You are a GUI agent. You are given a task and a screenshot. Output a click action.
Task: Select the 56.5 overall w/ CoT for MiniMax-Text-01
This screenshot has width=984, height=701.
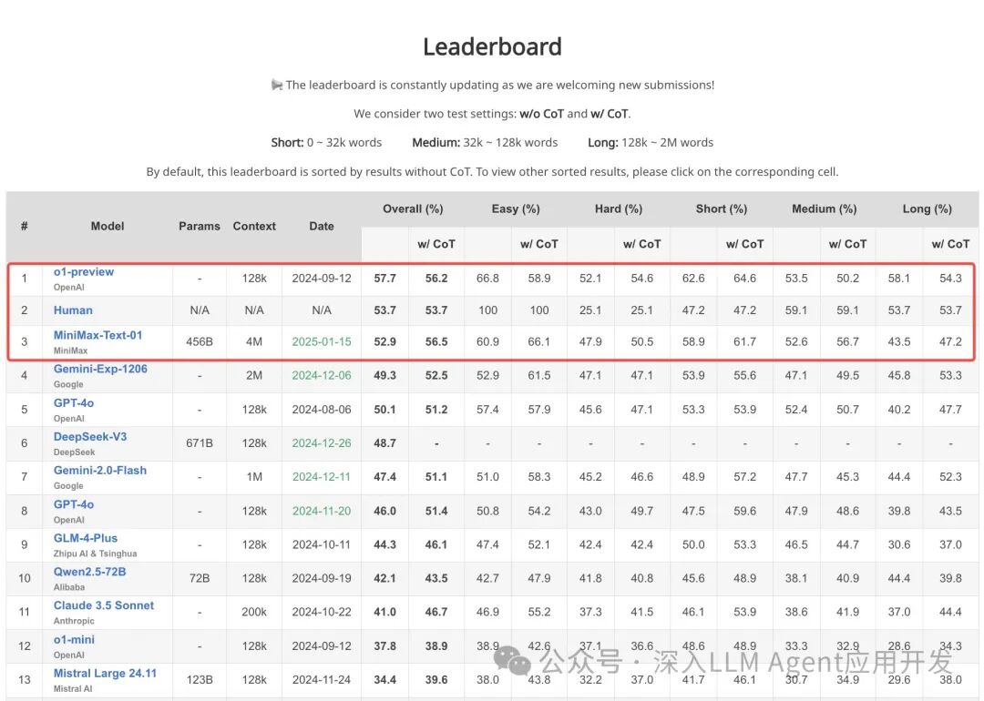pyautogui.click(x=436, y=341)
